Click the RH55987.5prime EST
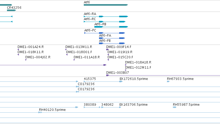220x124 pixels. [x=175, y=107]
